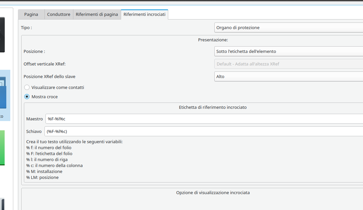Expand the Posizione dropdown 'Sotto l'etichetta dell'elemento'

(289, 52)
